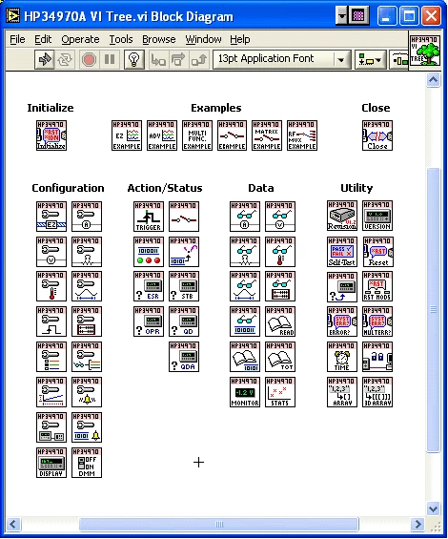Viewport: 448px width, 539px height.
Task: Click the Abort Execution stop button
Action: click(x=89, y=60)
